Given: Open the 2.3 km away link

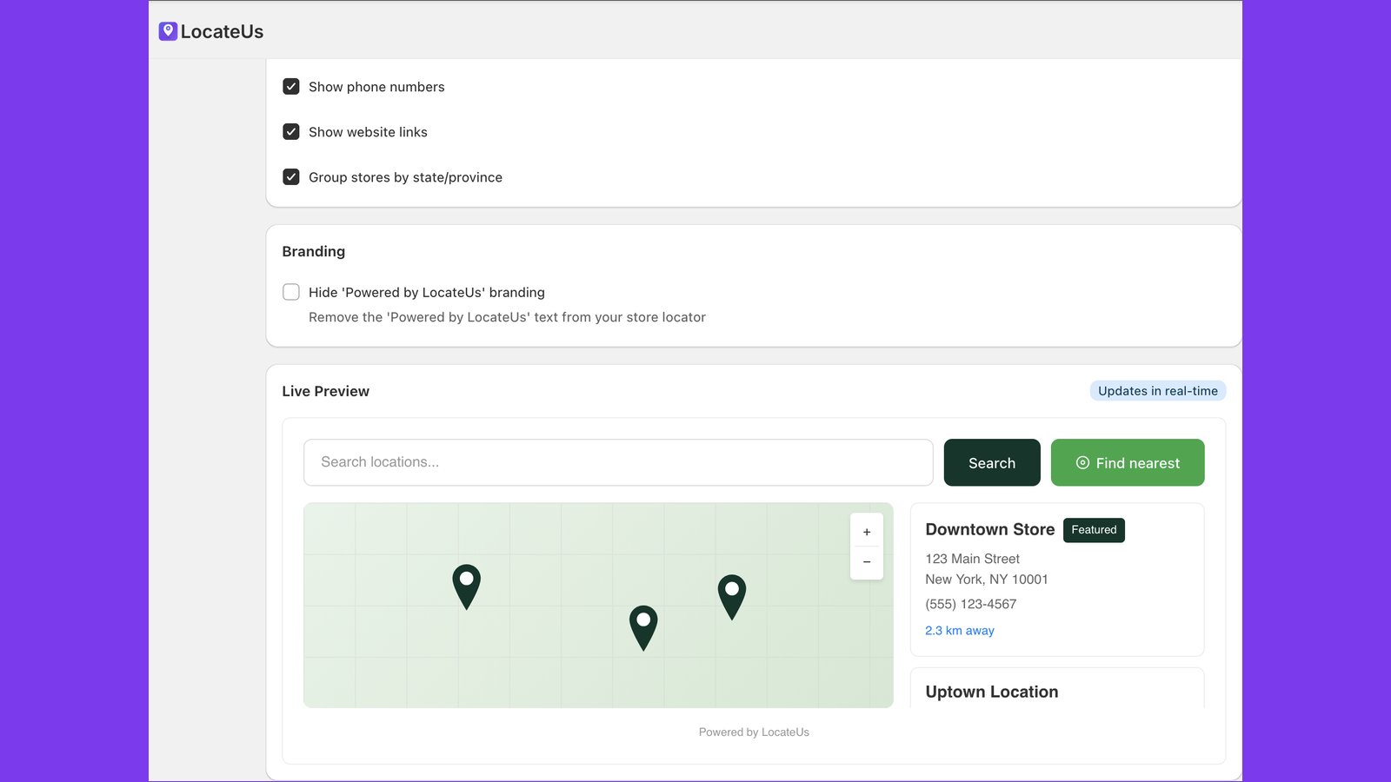Looking at the screenshot, I should pos(960,631).
